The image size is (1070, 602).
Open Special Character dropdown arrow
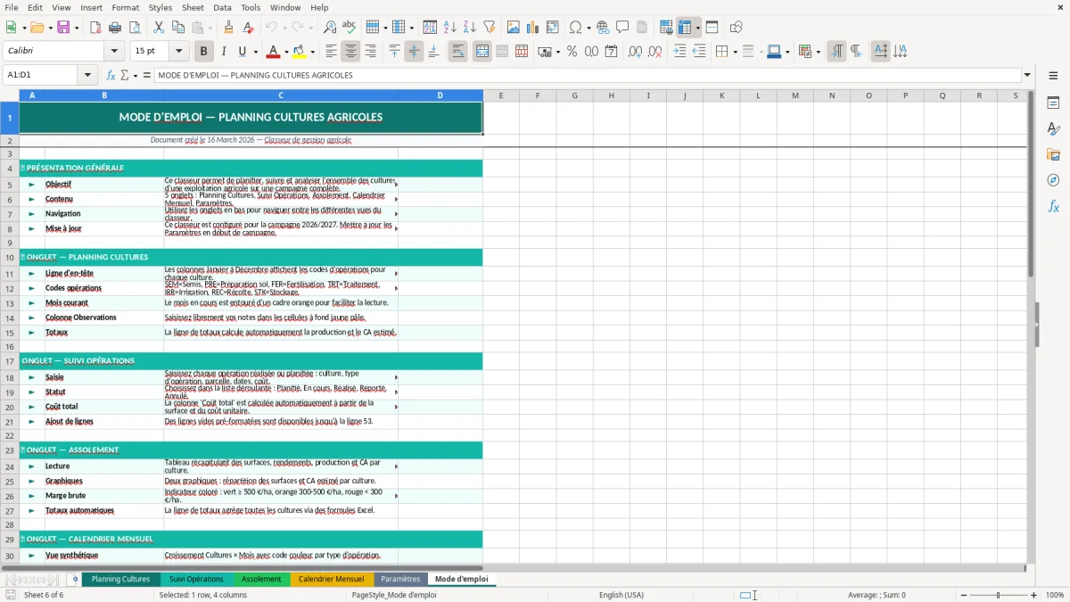pyautogui.click(x=589, y=28)
